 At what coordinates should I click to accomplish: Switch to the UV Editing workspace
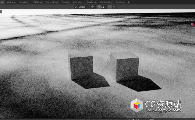pyautogui.click(x=37, y=2)
